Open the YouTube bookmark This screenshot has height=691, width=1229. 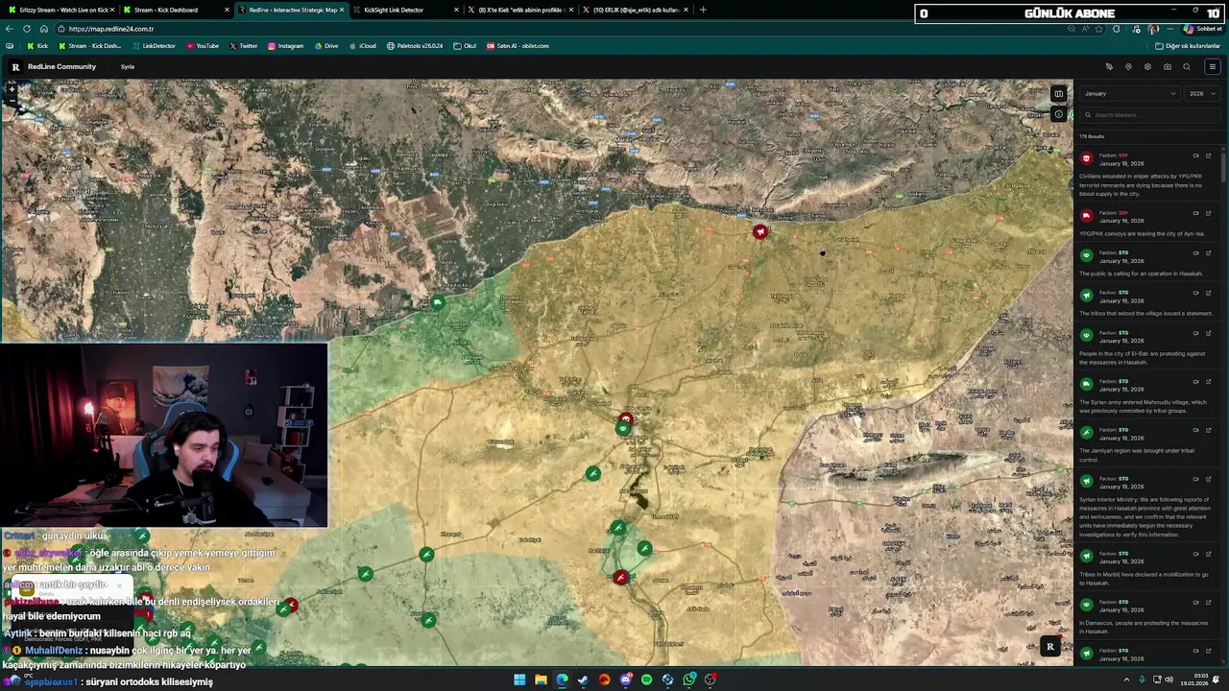[203, 46]
